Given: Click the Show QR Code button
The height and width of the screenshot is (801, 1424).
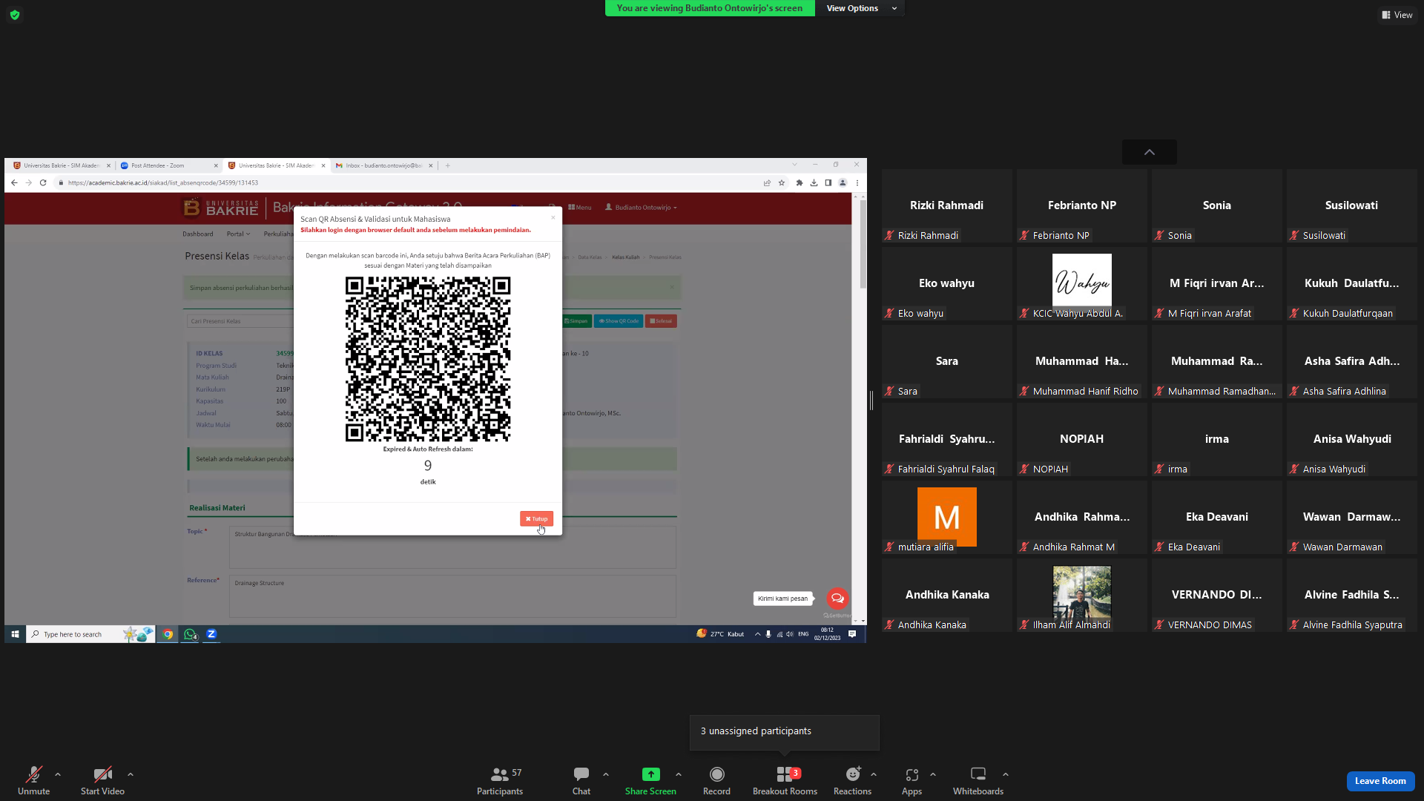Looking at the screenshot, I should [619, 321].
